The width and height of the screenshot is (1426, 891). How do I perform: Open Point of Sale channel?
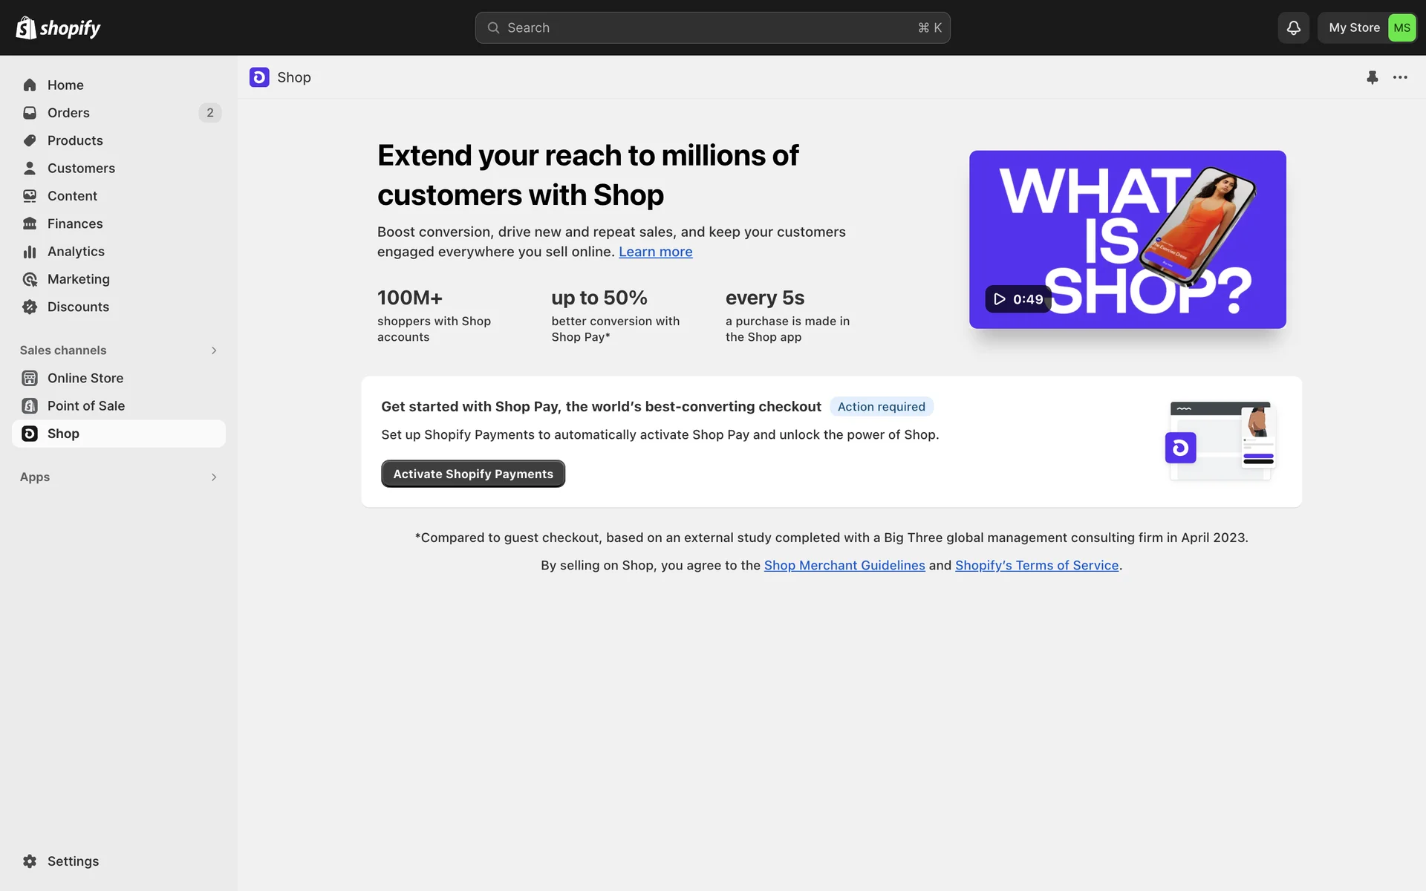click(85, 406)
